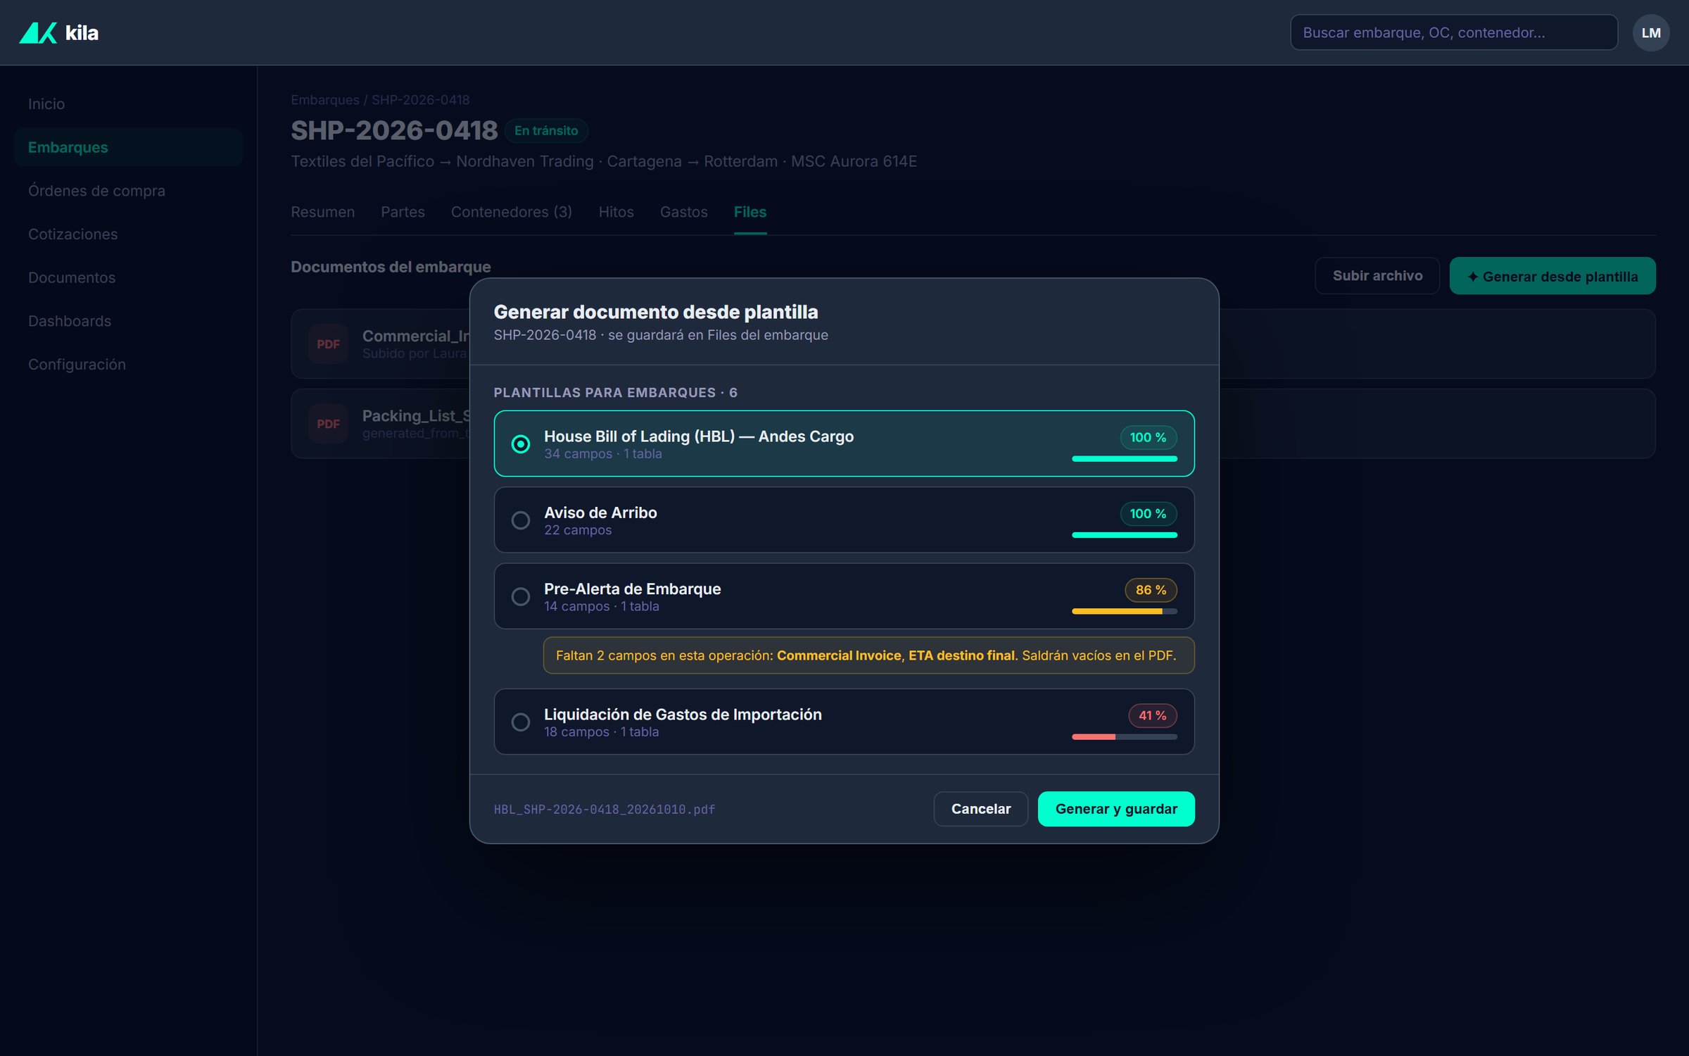Click the PDF icon for Commercial Invoice file

(x=328, y=344)
